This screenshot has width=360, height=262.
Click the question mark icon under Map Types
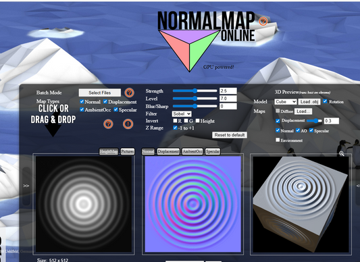click(108, 124)
